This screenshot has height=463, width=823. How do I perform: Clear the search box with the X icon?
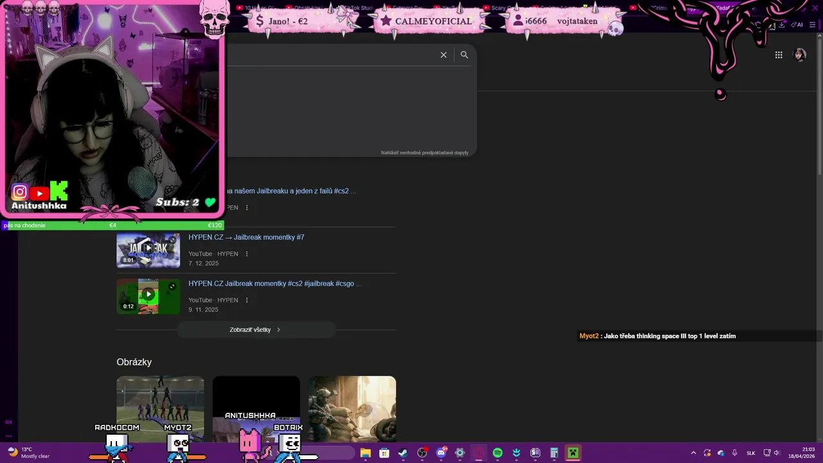tap(444, 55)
